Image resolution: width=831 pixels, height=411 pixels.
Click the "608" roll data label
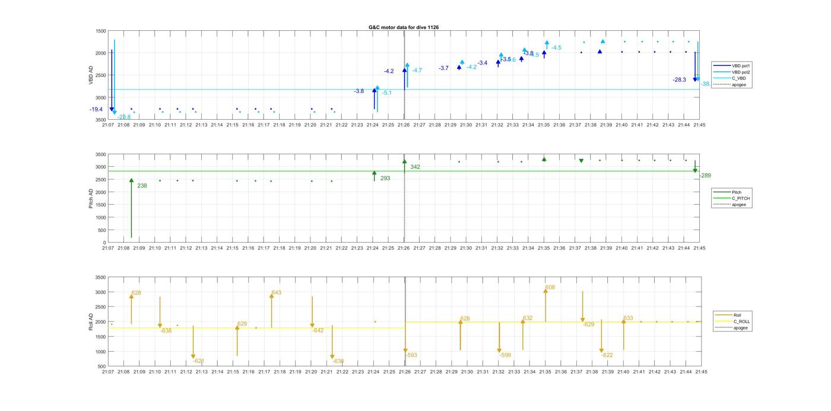550,288
